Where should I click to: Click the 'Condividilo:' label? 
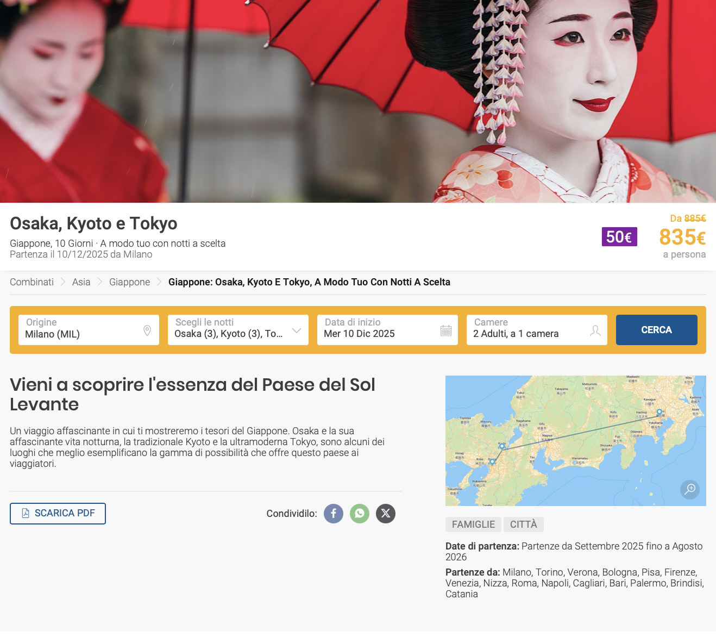coord(292,514)
